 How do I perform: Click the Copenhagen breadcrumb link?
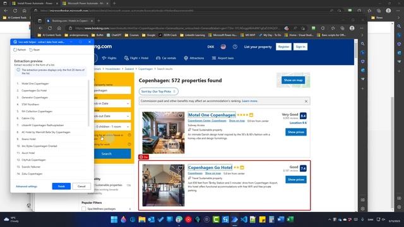click(145, 69)
